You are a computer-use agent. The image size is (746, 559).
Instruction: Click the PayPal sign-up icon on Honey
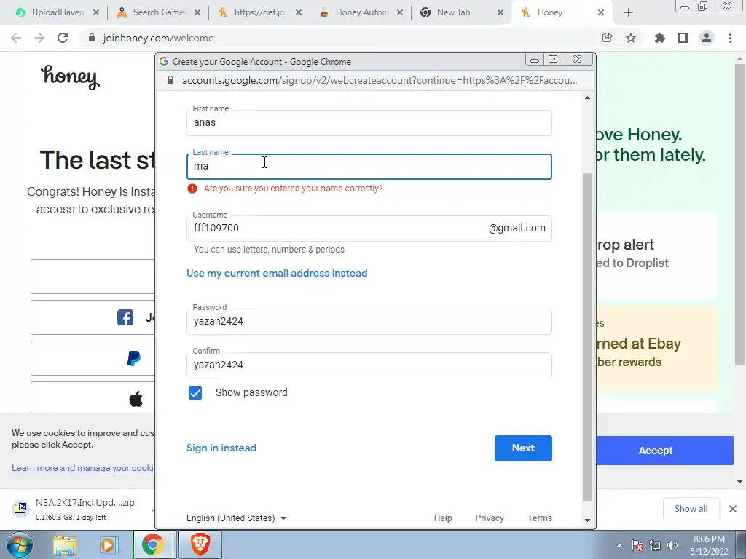pyautogui.click(x=134, y=358)
